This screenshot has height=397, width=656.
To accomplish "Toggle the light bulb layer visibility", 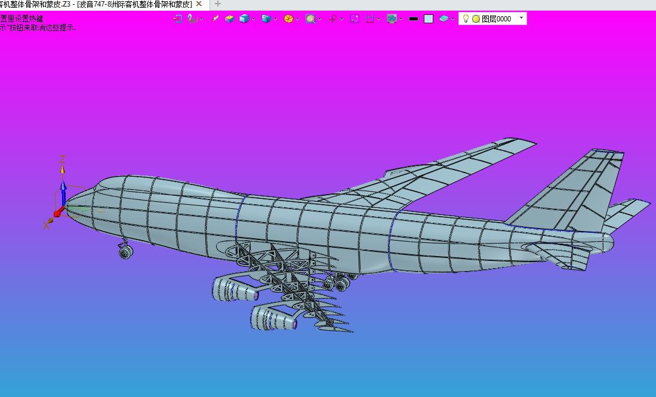I will pyautogui.click(x=466, y=19).
